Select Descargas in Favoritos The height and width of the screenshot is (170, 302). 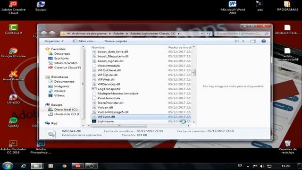point(62,53)
